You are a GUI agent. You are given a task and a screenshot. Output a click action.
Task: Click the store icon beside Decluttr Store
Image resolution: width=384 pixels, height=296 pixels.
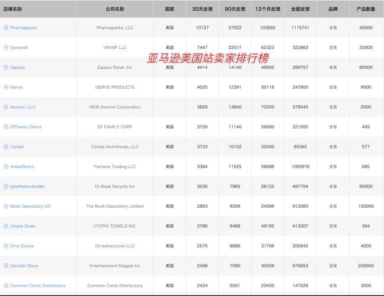[x=6, y=266]
